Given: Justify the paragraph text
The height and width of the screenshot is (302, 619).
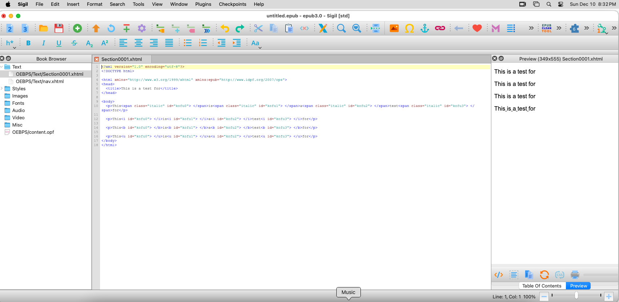Looking at the screenshot, I should 169,43.
